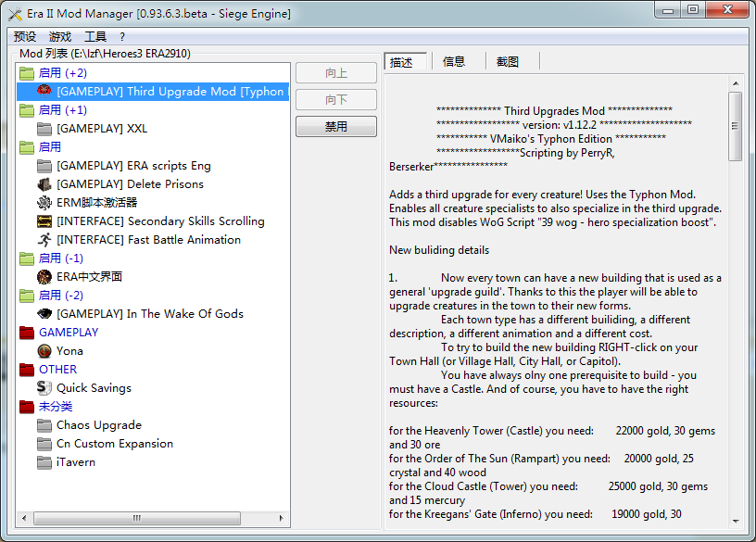Click the gear icon of ERM脚本激活器
The height and width of the screenshot is (542, 756).
pos(44,203)
